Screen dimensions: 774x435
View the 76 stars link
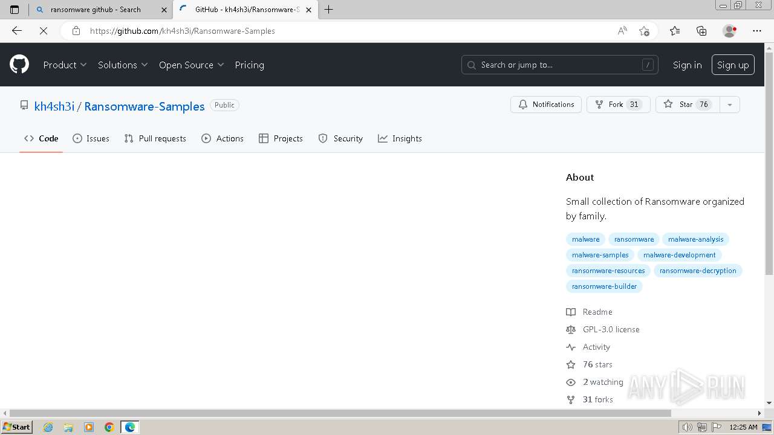[590, 364]
